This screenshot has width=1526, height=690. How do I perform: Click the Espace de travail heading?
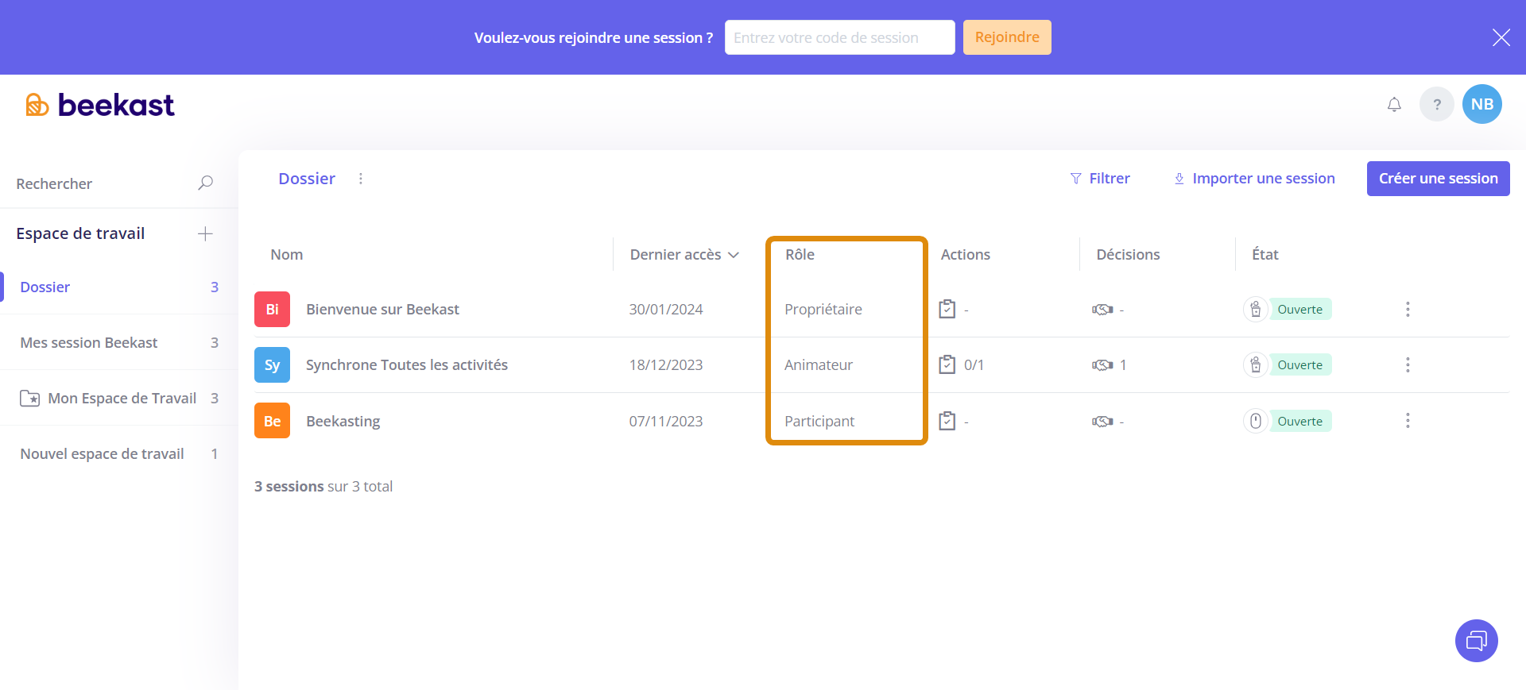click(80, 233)
